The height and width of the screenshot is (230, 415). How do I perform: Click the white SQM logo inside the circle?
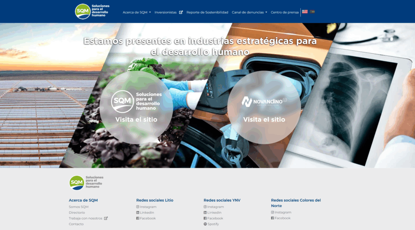coord(136,101)
